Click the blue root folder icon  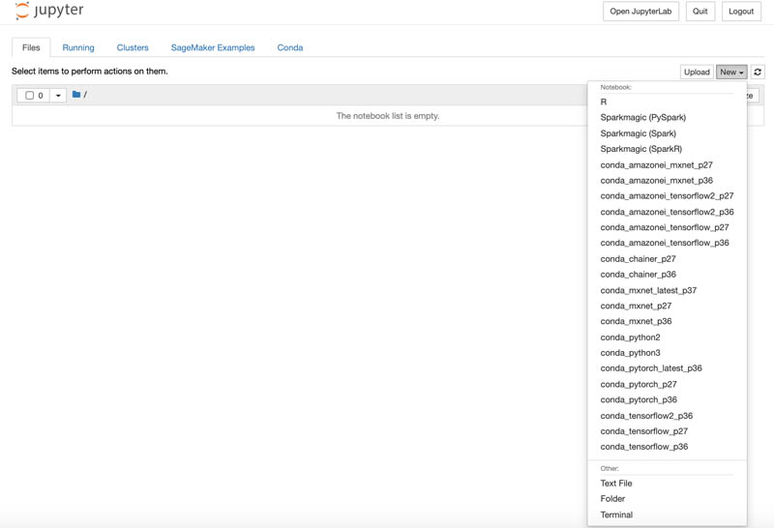(76, 94)
